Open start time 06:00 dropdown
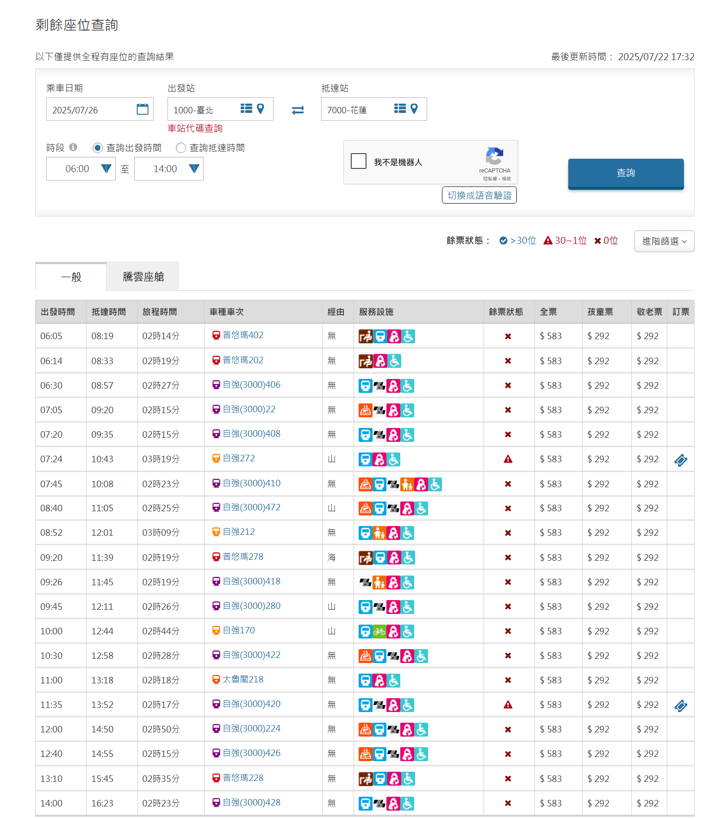The height and width of the screenshot is (818, 708). point(81,169)
